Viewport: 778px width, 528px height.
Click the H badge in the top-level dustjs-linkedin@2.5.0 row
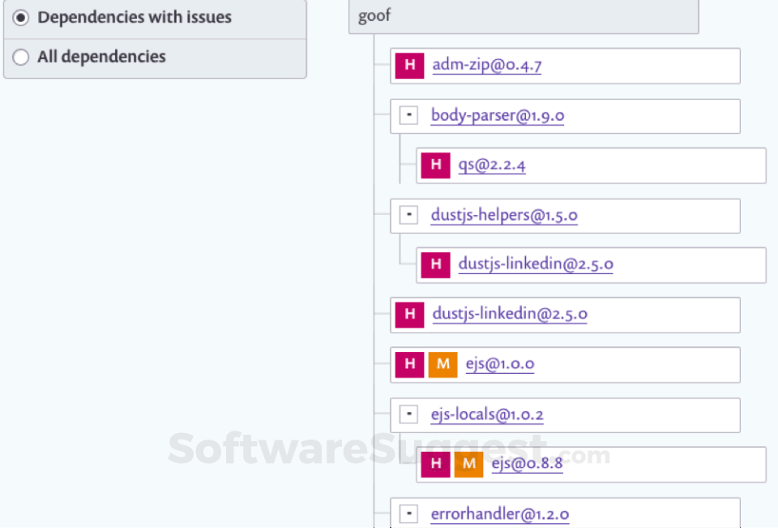coord(409,315)
